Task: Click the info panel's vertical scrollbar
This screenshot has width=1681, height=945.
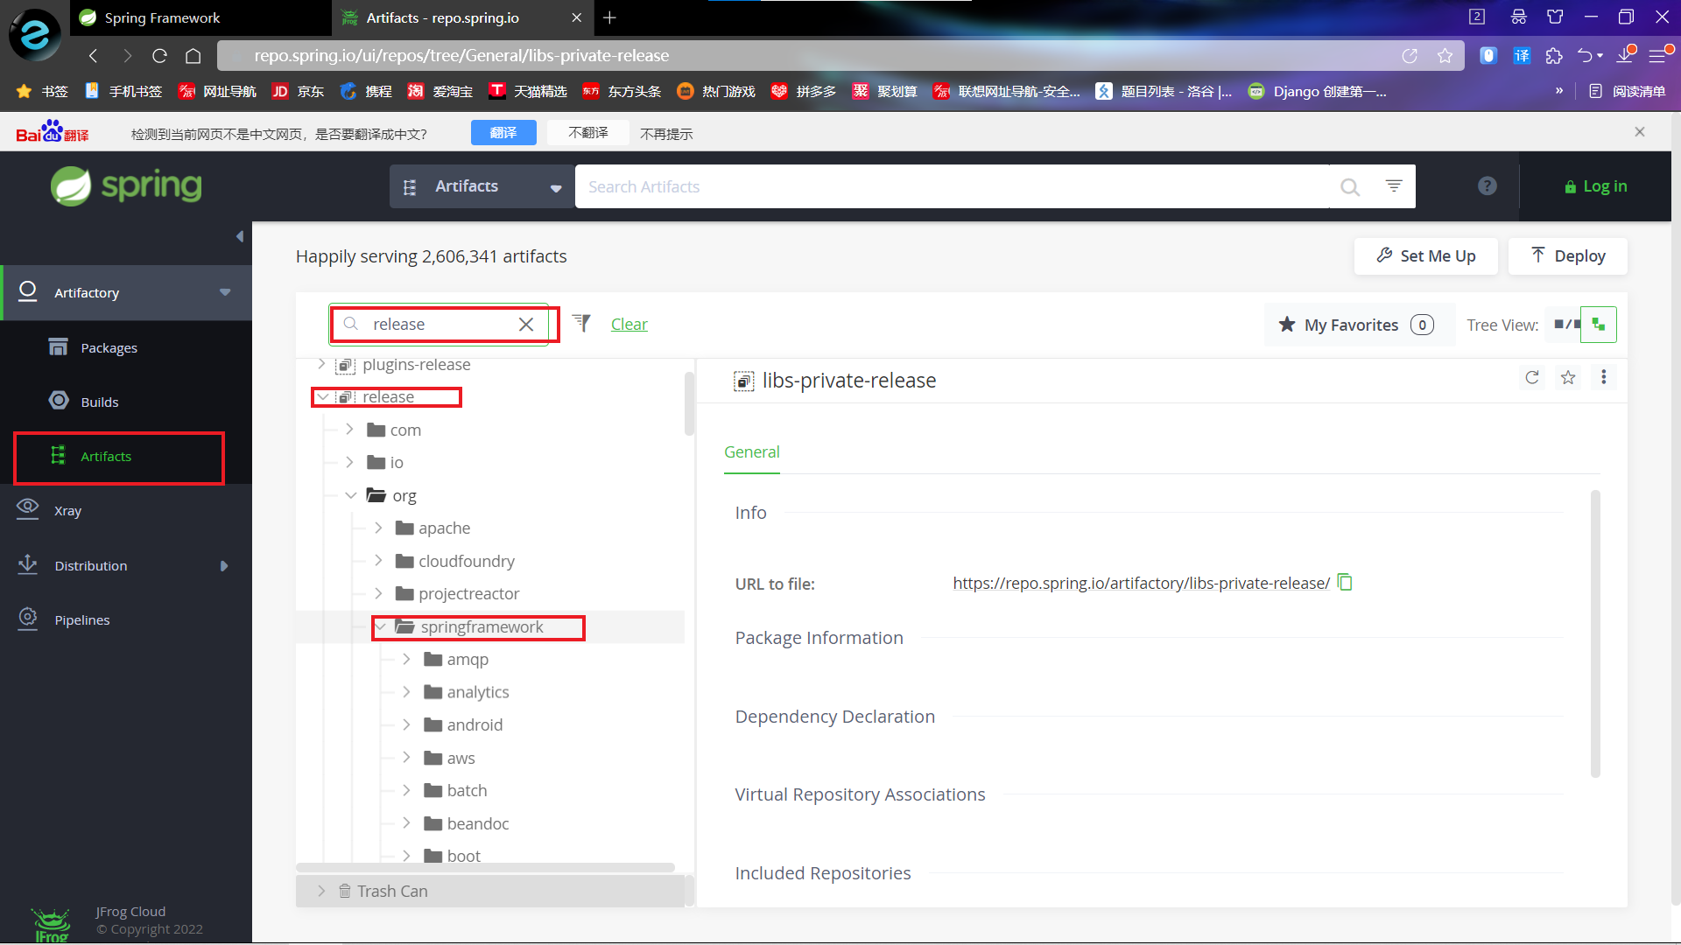Action: [x=1595, y=633]
